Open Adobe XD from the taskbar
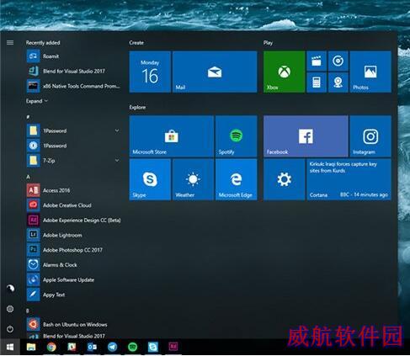410x356 pixels. click(x=173, y=347)
